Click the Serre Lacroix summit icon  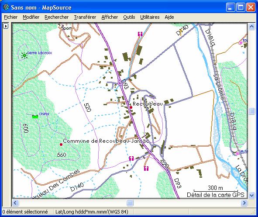pyautogui.click(x=24, y=55)
